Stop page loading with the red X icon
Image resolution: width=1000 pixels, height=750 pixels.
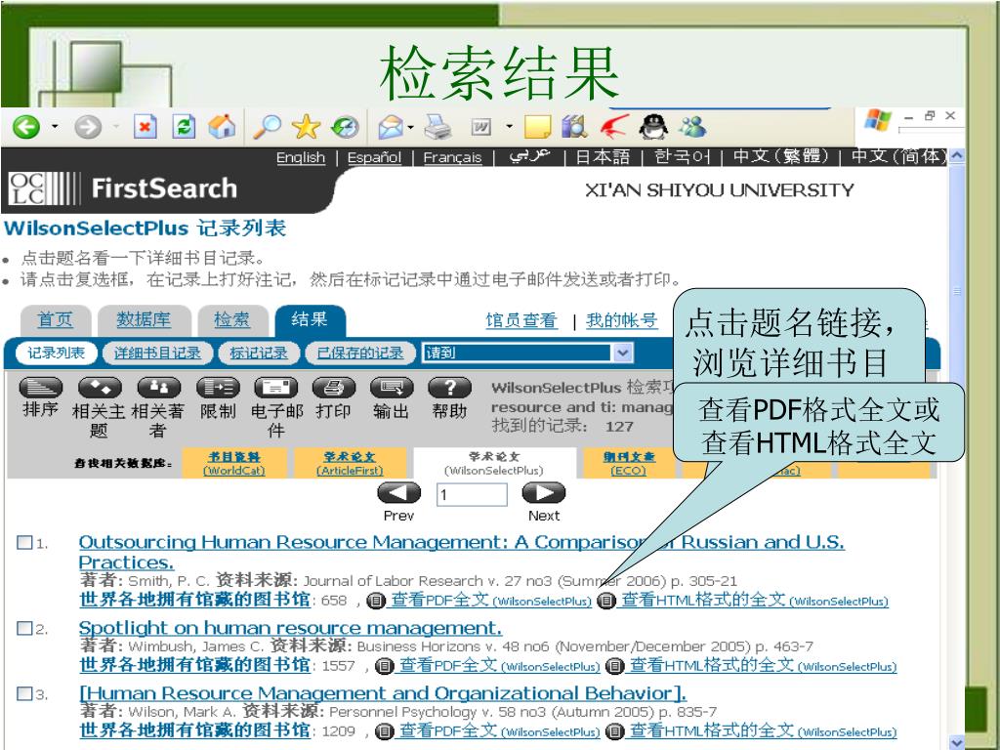click(x=145, y=127)
